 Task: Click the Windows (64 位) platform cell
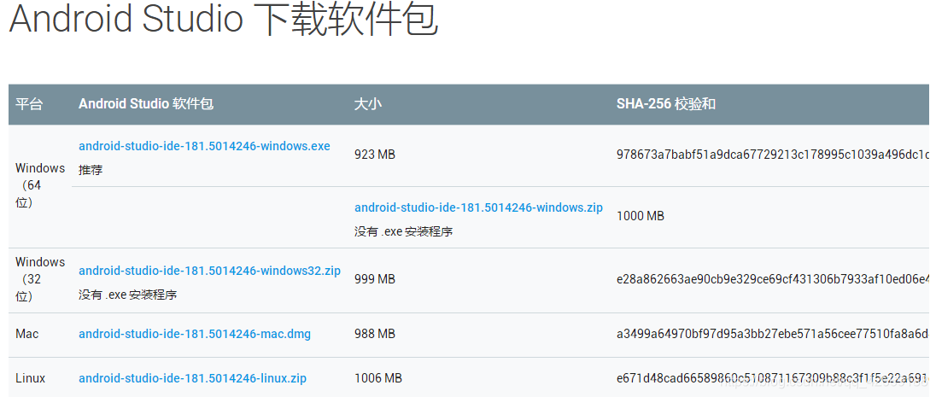(x=40, y=185)
